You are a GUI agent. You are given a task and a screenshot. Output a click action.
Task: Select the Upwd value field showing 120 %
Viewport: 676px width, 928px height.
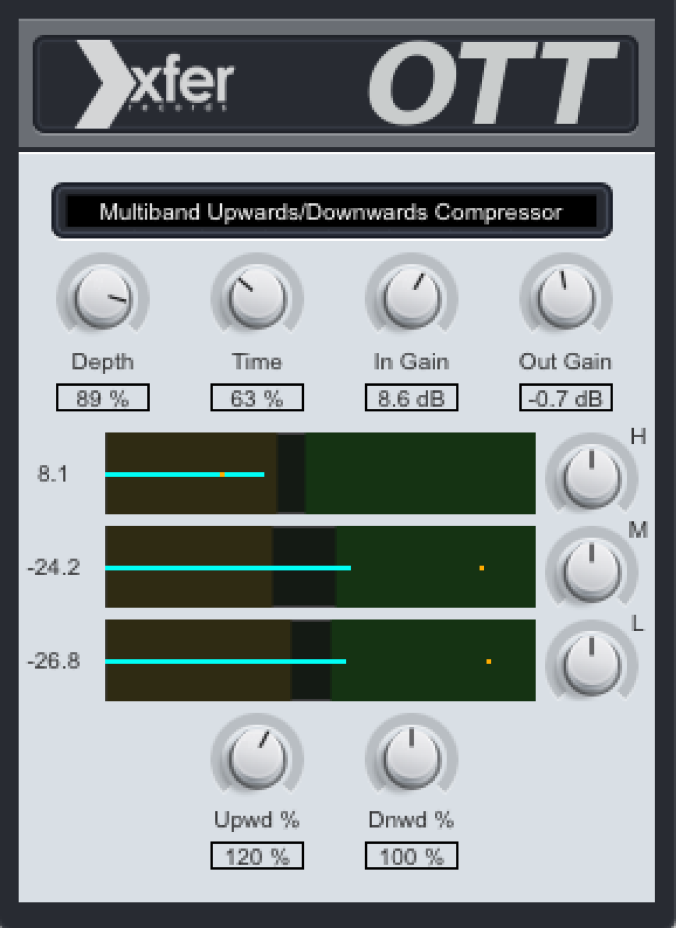click(x=257, y=856)
